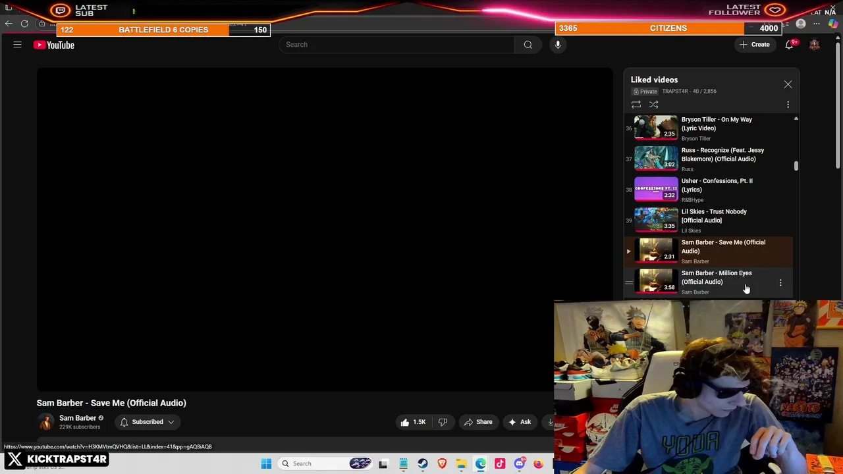The width and height of the screenshot is (843, 474).
Task: Click the YouTube home logo
Action: tap(54, 45)
